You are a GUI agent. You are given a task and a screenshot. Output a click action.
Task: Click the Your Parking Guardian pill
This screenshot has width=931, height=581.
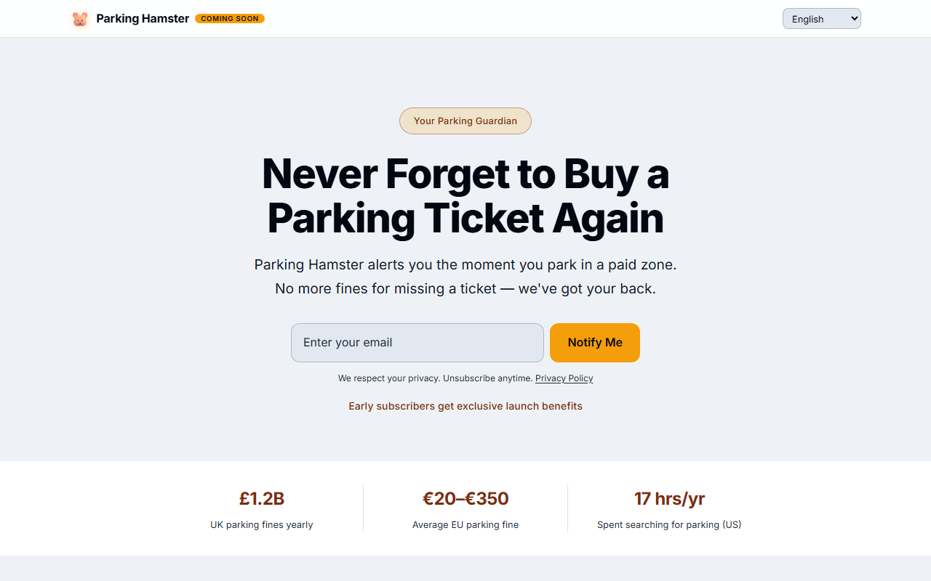(465, 121)
